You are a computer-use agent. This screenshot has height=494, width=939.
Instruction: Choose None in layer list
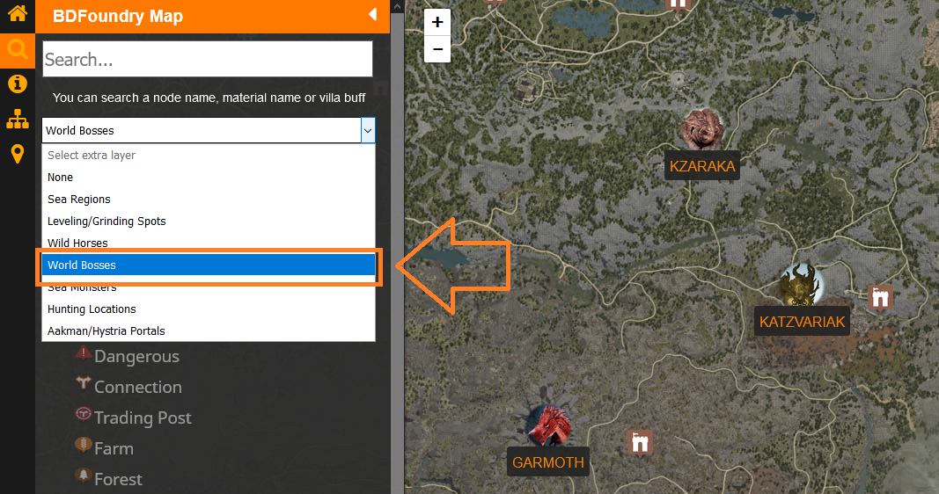[x=209, y=177]
